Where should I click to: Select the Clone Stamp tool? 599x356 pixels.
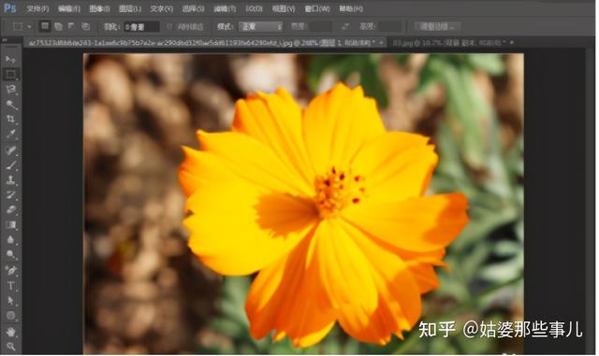(10, 179)
